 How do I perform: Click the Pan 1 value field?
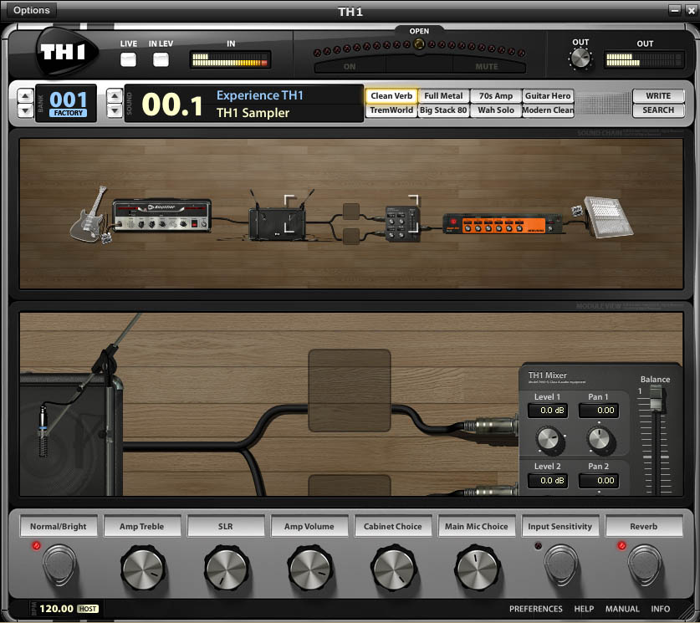[x=599, y=411]
